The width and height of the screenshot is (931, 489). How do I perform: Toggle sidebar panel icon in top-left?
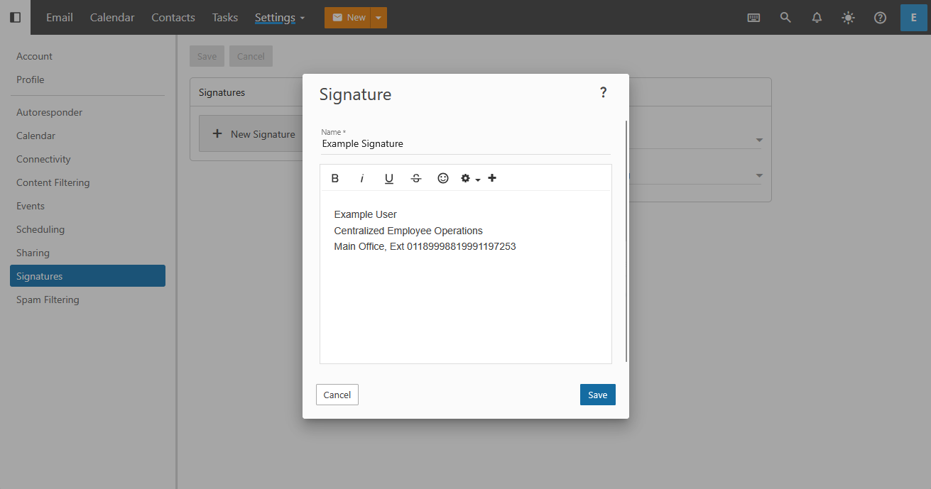15,17
